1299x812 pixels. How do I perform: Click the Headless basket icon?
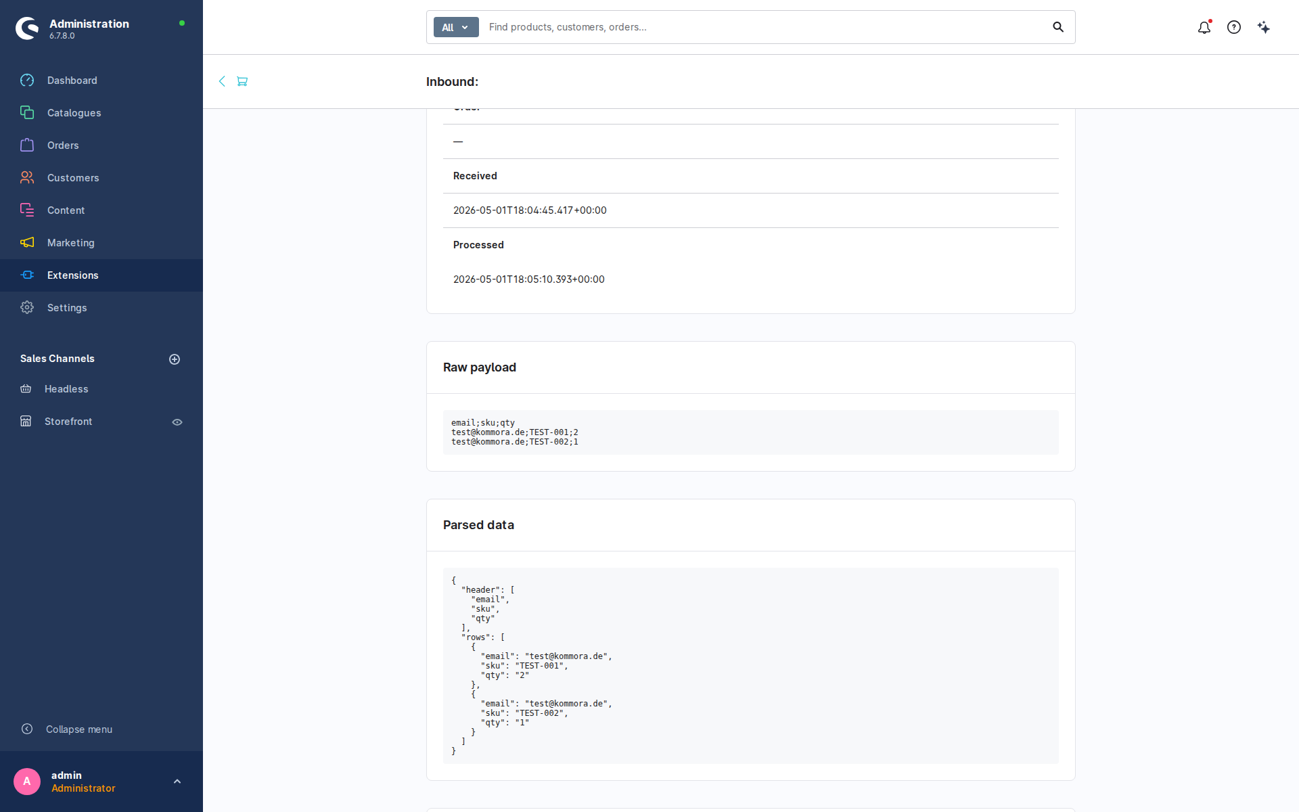[26, 389]
